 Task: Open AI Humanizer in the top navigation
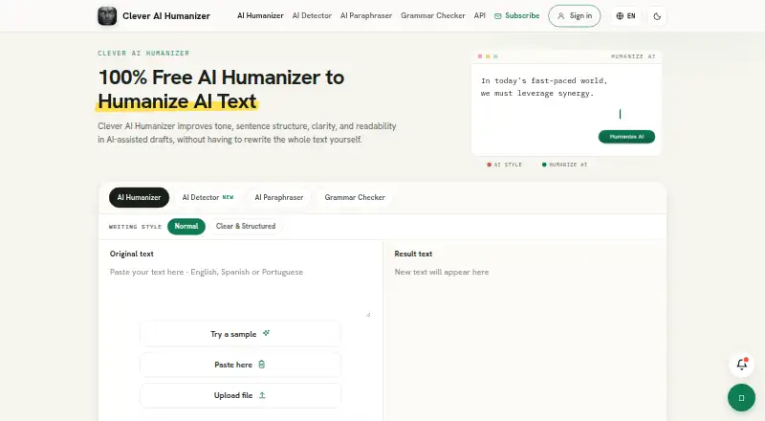(260, 15)
